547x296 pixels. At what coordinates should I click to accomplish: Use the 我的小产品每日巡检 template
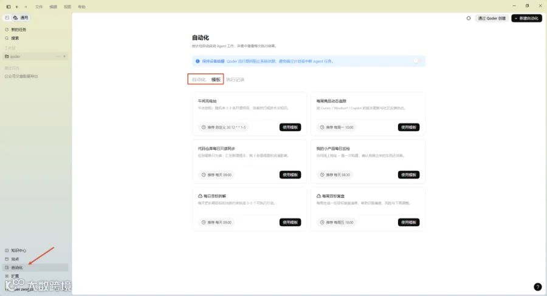tap(409, 175)
